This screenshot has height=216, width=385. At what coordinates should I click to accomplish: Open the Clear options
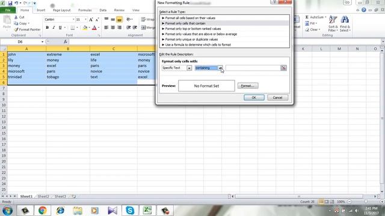pyautogui.click(x=313, y=29)
